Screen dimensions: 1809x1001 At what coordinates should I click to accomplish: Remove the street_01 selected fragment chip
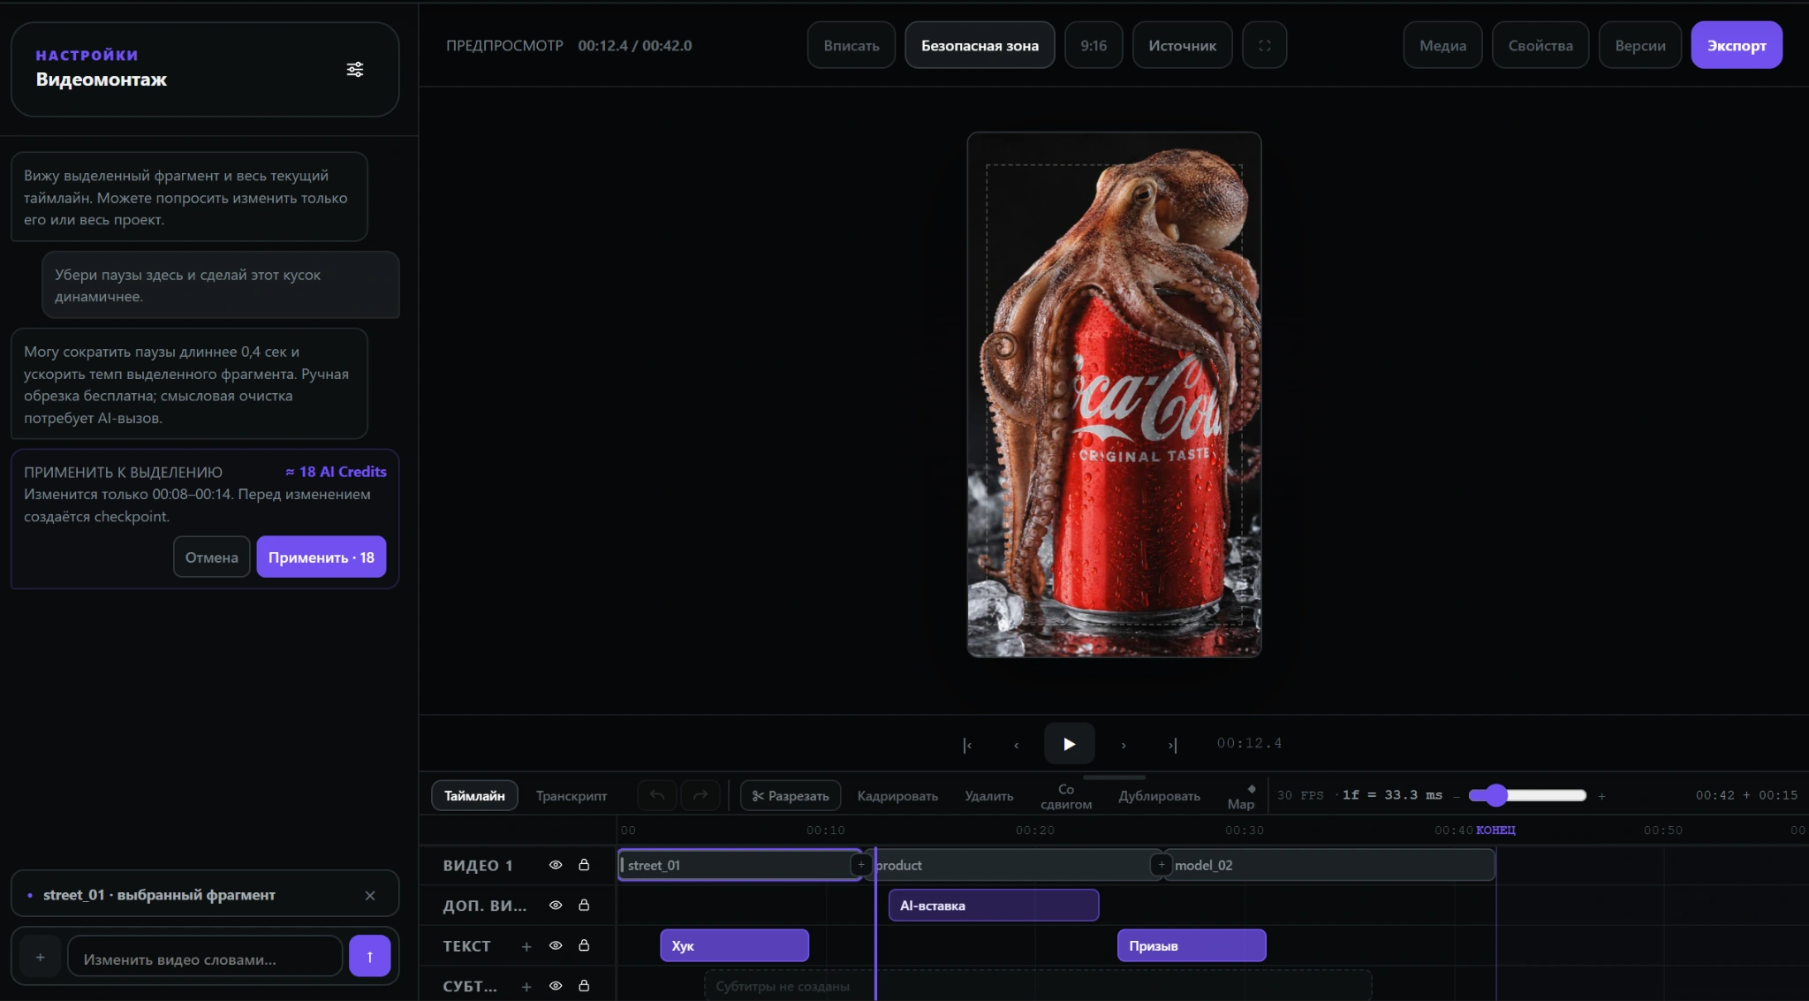coord(370,896)
